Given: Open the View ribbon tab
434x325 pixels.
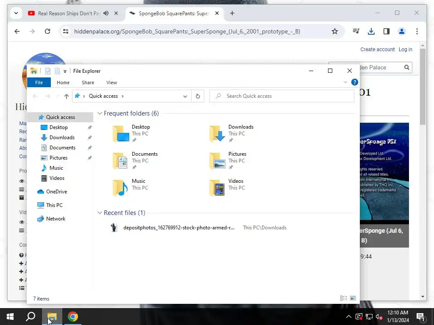Looking at the screenshot, I should coord(111,83).
